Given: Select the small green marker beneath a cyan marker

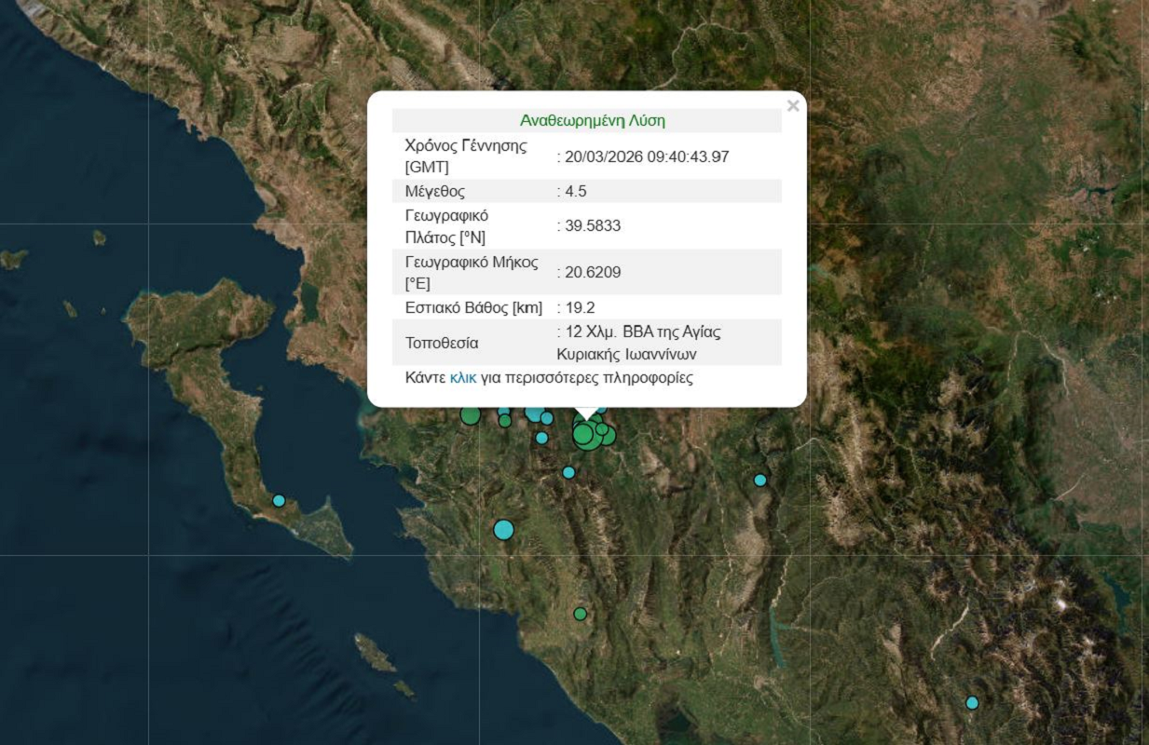Looking at the screenshot, I should pyautogui.click(x=505, y=421).
